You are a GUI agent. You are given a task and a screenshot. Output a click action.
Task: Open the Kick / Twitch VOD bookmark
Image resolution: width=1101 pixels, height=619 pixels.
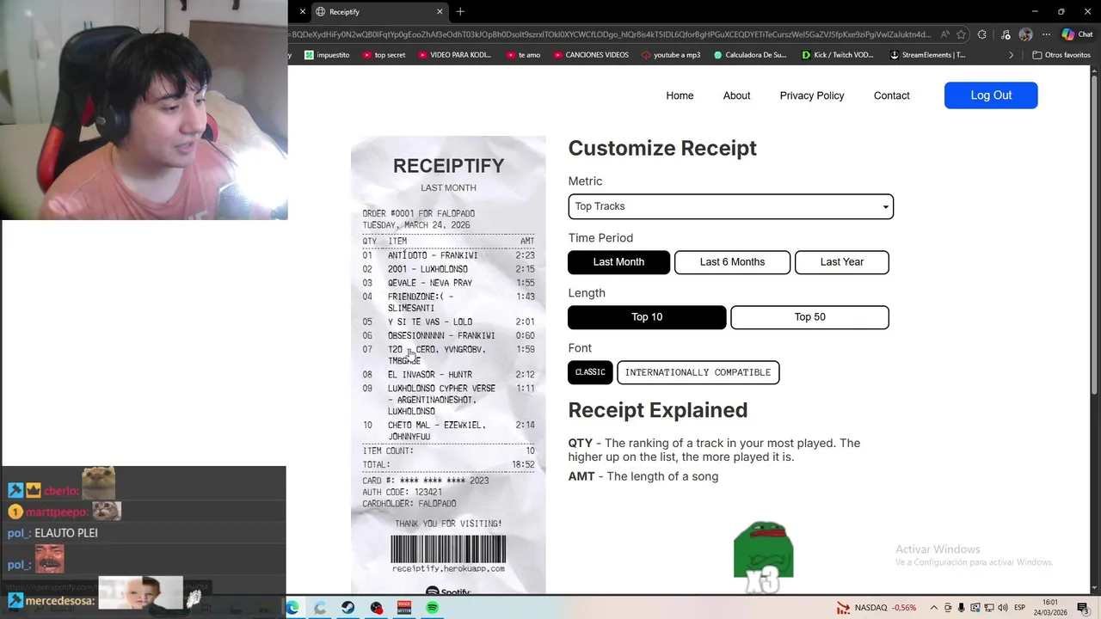point(837,55)
